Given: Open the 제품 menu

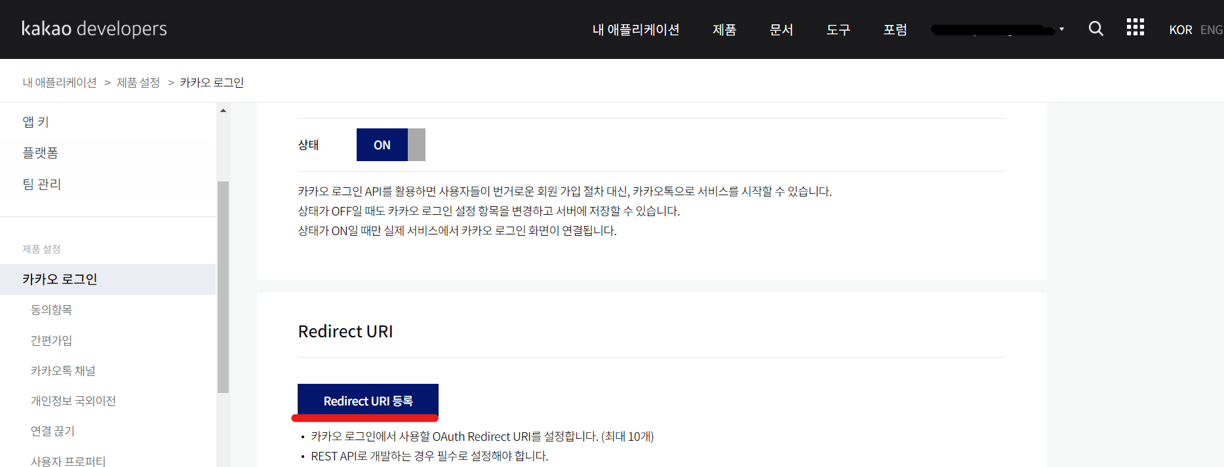Looking at the screenshot, I should (724, 29).
